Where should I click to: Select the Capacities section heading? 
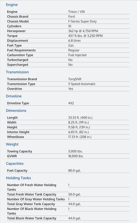click(15, 164)
